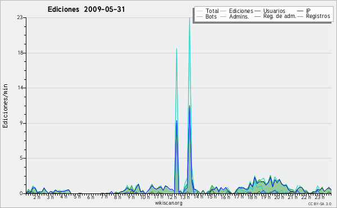The width and height of the screenshot is (337, 208).
Task: Click the '21 h' x-axis label
Action: tap(293, 197)
